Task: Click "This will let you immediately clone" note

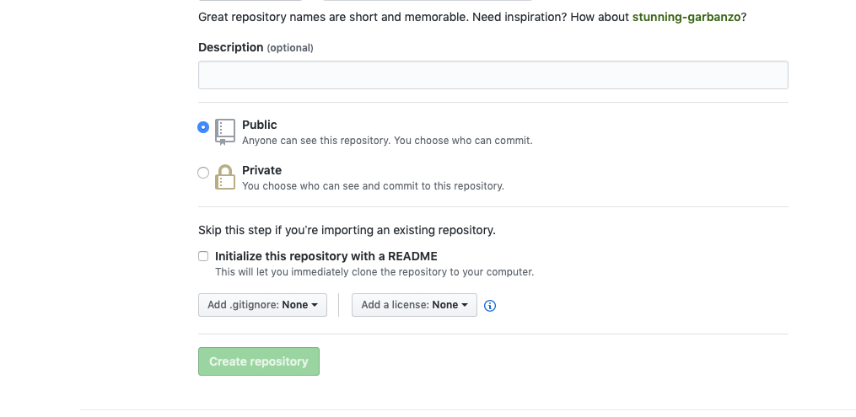Action: [x=374, y=272]
